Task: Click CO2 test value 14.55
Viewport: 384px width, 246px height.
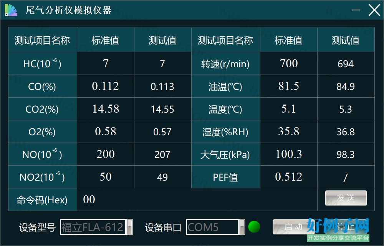Action: click(x=162, y=109)
